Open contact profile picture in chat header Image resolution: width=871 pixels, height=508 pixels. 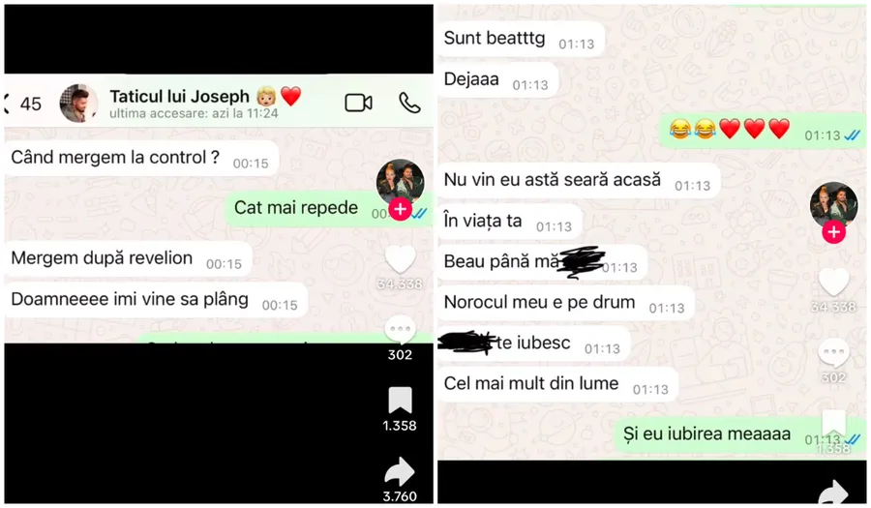[78, 104]
